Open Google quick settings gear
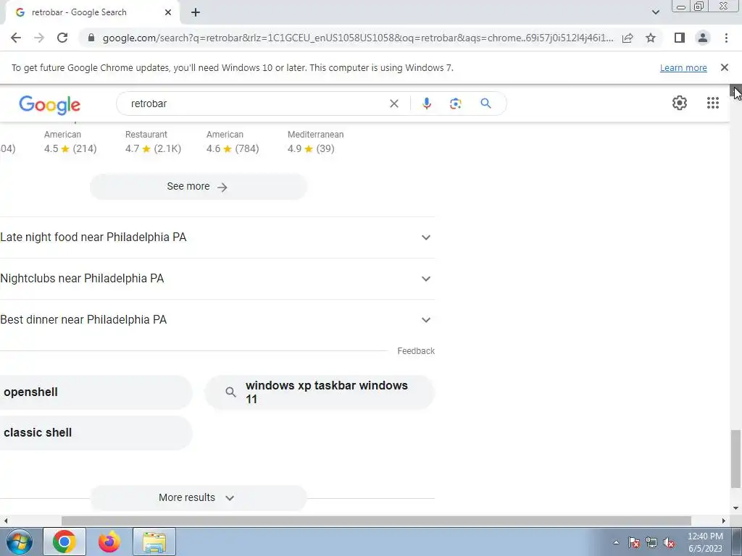 680,103
